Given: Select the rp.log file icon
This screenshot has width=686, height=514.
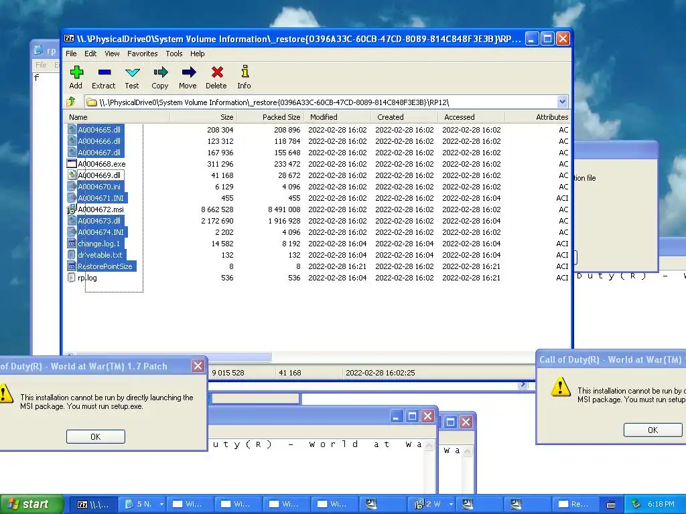Looking at the screenshot, I should pos(72,278).
